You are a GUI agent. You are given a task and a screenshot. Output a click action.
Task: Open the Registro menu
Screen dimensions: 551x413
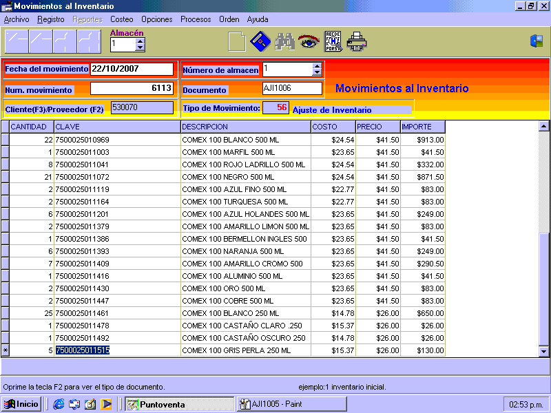coord(51,19)
